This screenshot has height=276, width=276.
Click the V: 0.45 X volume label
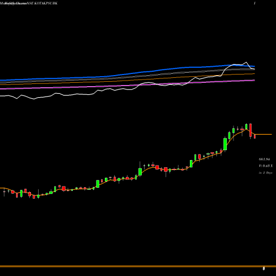click(266, 166)
